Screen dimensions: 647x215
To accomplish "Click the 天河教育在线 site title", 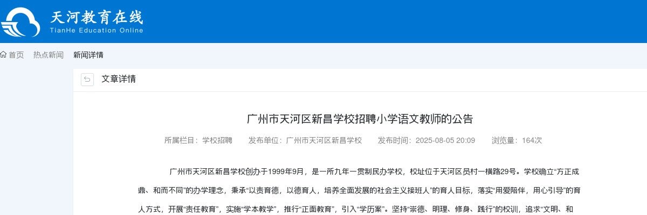I will click(x=97, y=17).
